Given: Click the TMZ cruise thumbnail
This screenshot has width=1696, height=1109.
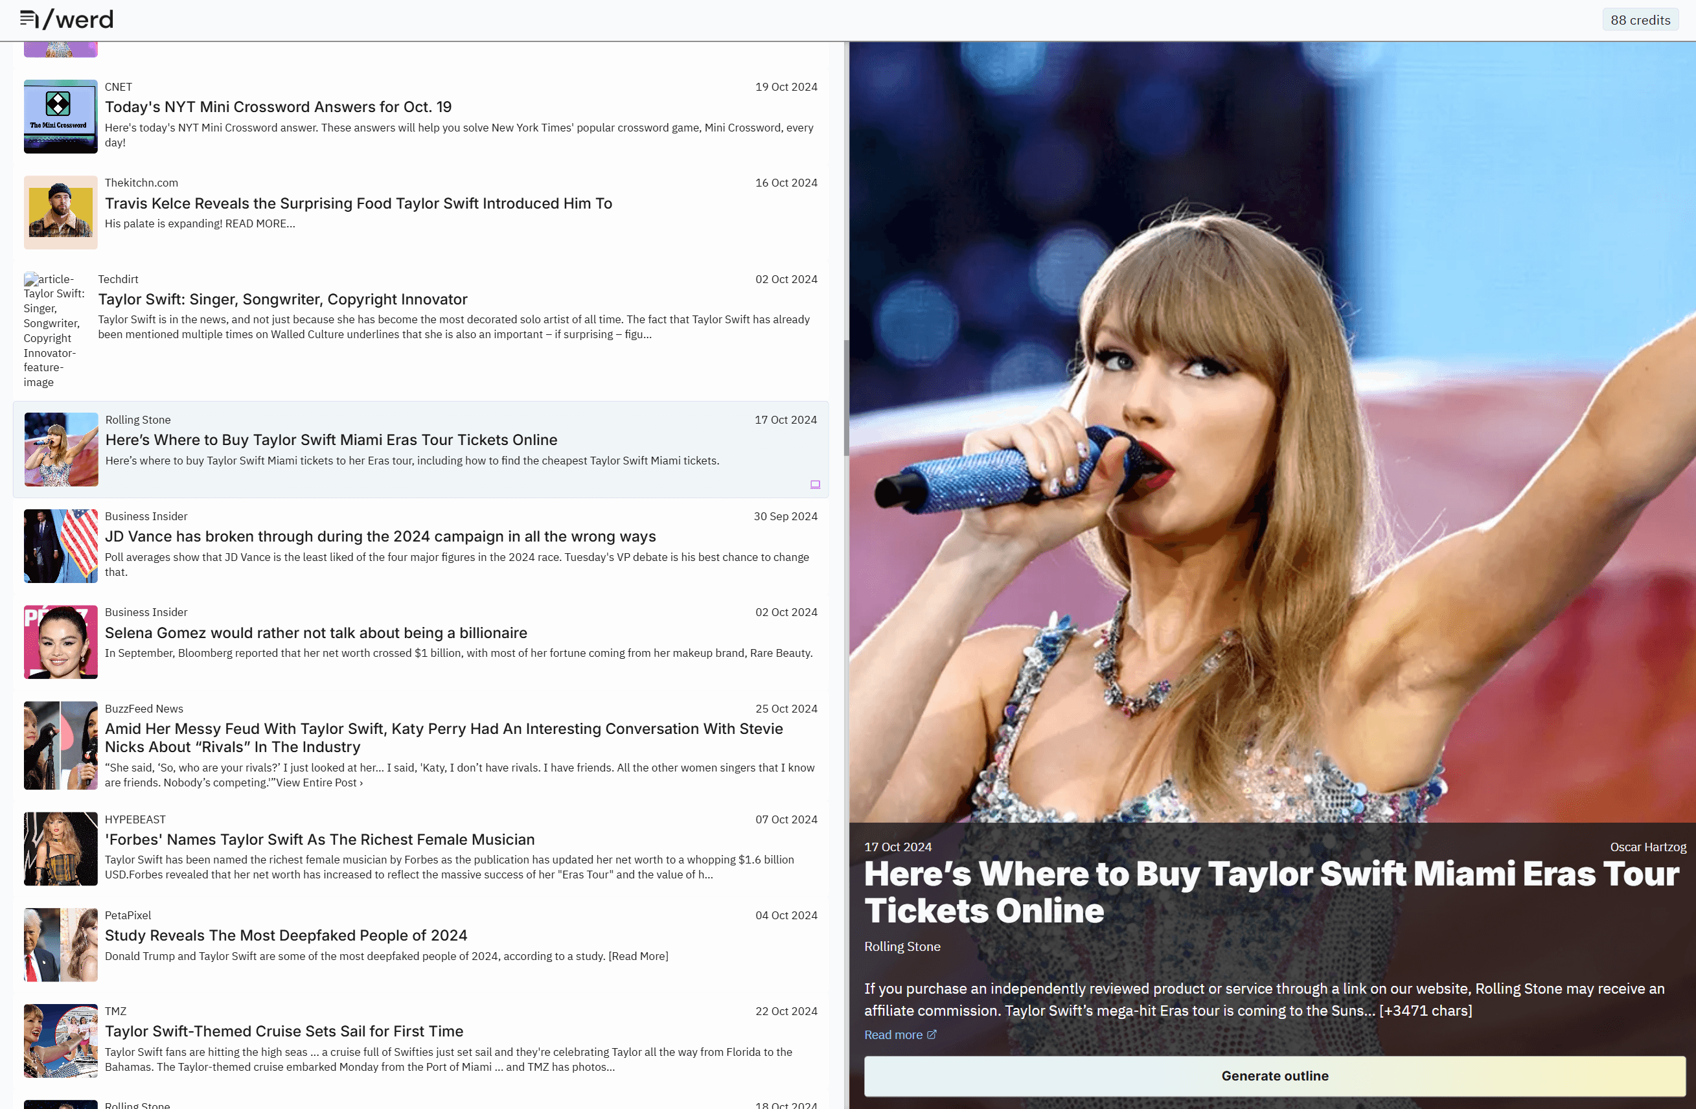Looking at the screenshot, I should tap(61, 1041).
